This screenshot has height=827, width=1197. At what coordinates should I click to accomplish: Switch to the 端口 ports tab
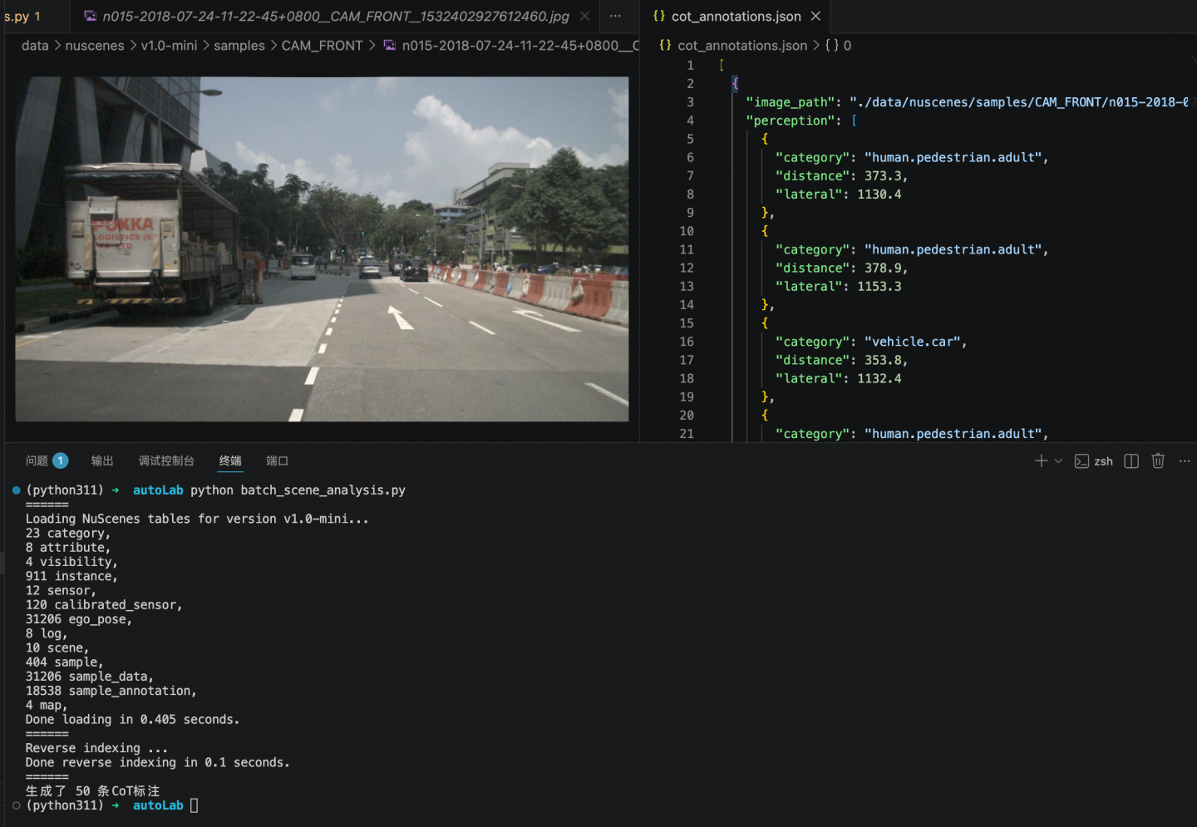coord(277,460)
